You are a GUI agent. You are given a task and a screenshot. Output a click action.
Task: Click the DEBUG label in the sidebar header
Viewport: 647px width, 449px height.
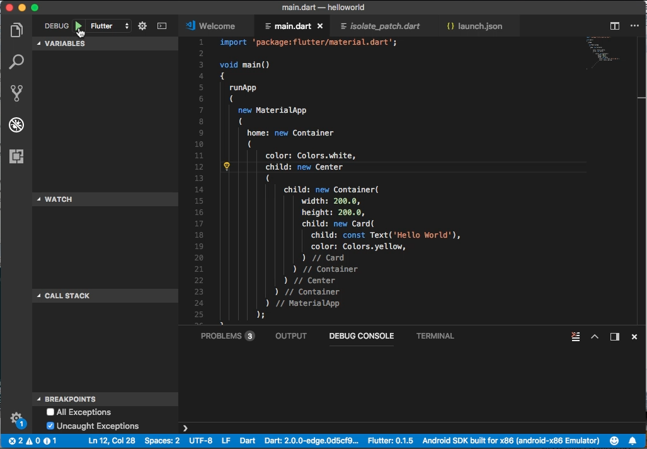click(57, 26)
